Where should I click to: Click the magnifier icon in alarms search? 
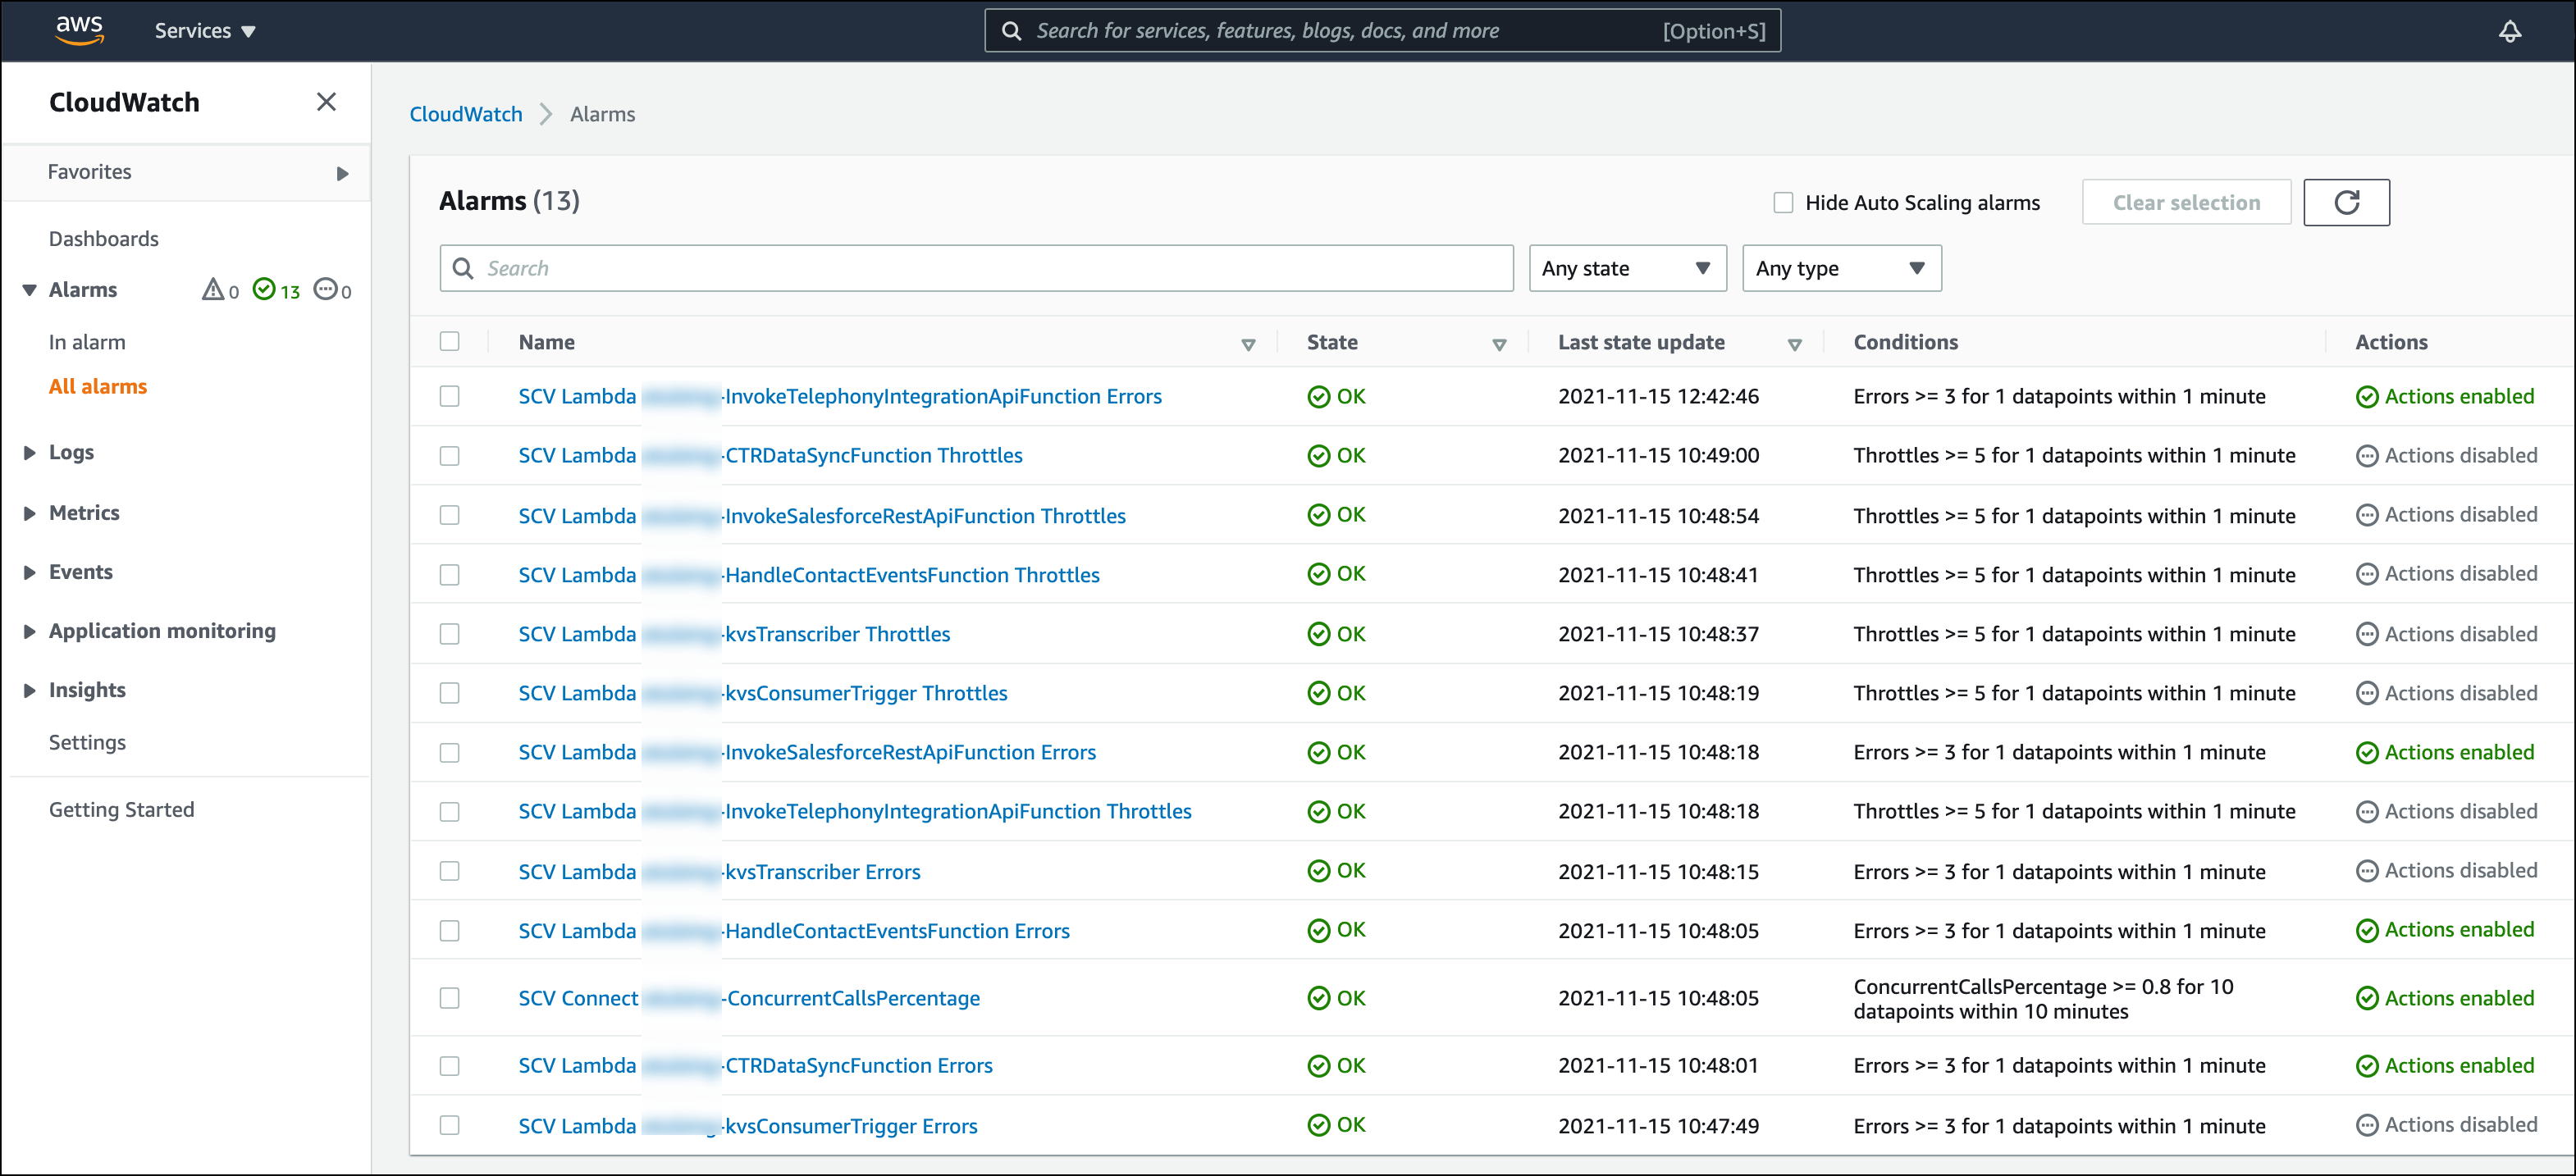pyautogui.click(x=463, y=268)
